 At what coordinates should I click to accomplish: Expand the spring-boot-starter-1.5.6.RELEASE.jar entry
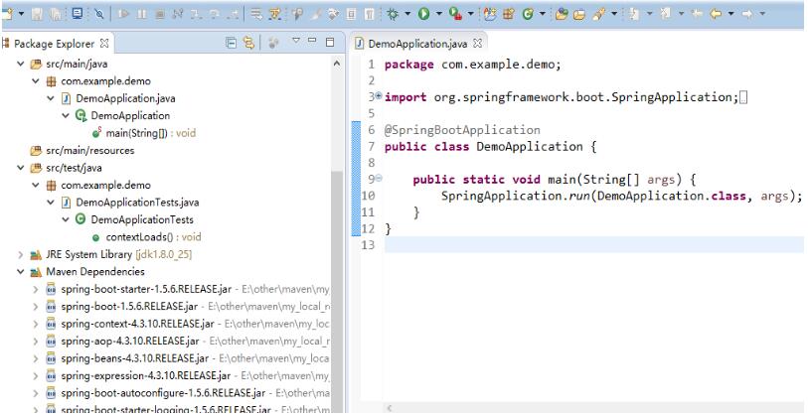pyautogui.click(x=36, y=289)
